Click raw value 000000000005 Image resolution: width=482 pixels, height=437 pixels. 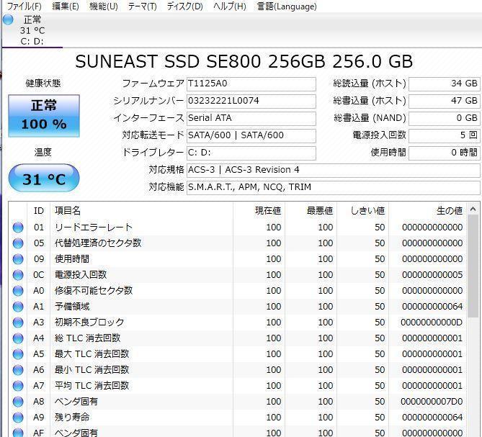(x=432, y=274)
